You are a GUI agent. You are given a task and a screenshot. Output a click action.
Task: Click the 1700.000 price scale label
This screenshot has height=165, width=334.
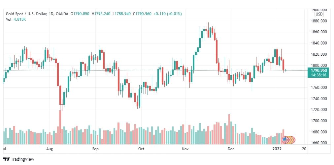pyautogui.click(x=319, y=121)
